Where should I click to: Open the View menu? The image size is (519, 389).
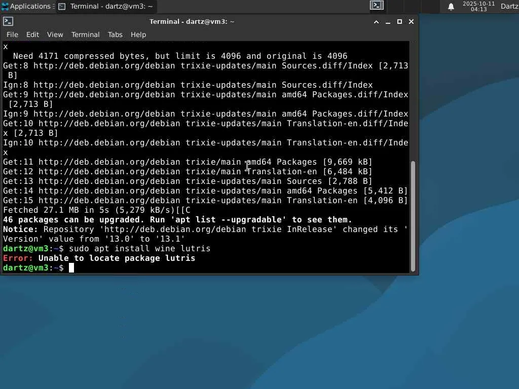click(55, 34)
